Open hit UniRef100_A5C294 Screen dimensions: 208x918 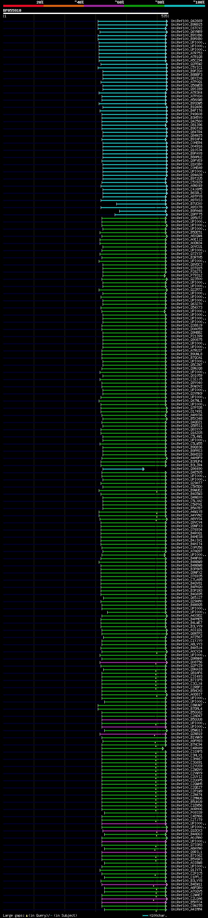186,61
